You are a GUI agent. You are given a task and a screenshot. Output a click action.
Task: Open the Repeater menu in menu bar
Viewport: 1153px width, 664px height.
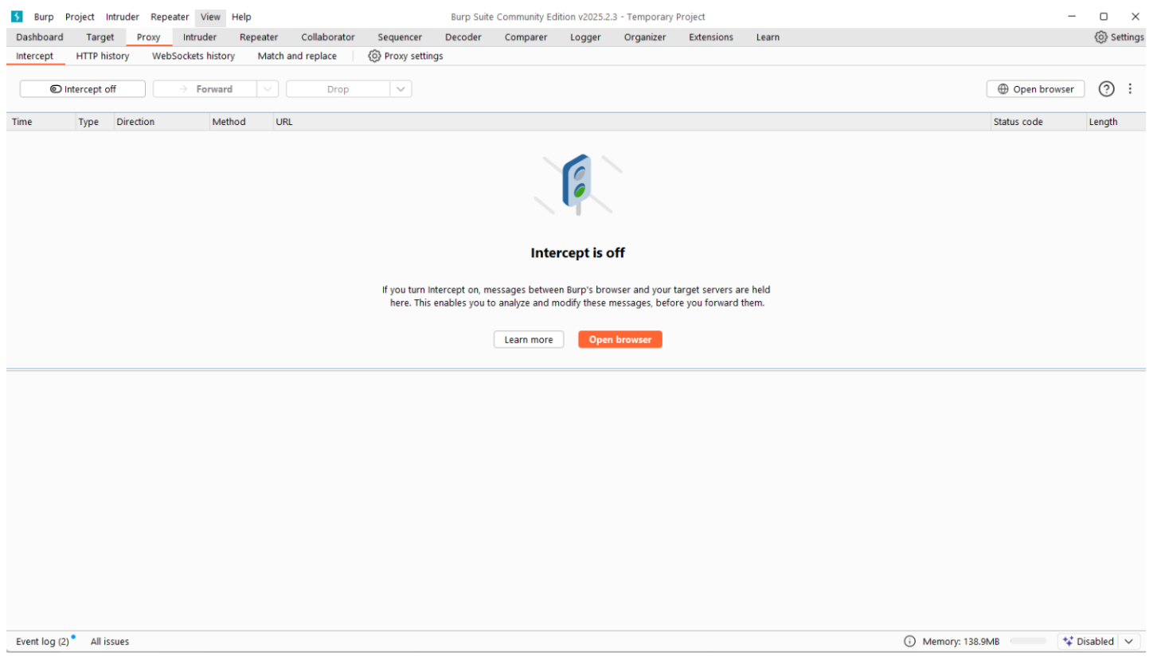170,17
